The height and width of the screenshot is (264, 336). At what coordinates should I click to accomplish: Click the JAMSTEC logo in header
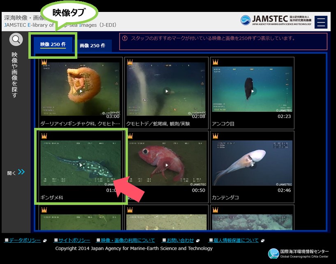276,20
